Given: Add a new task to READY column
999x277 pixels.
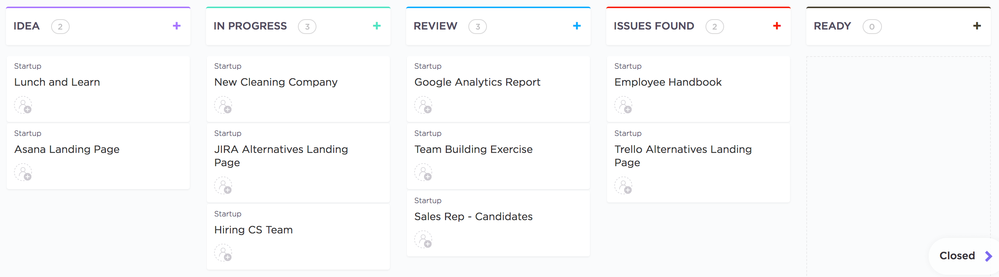Looking at the screenshot, I should coord(977,26).
